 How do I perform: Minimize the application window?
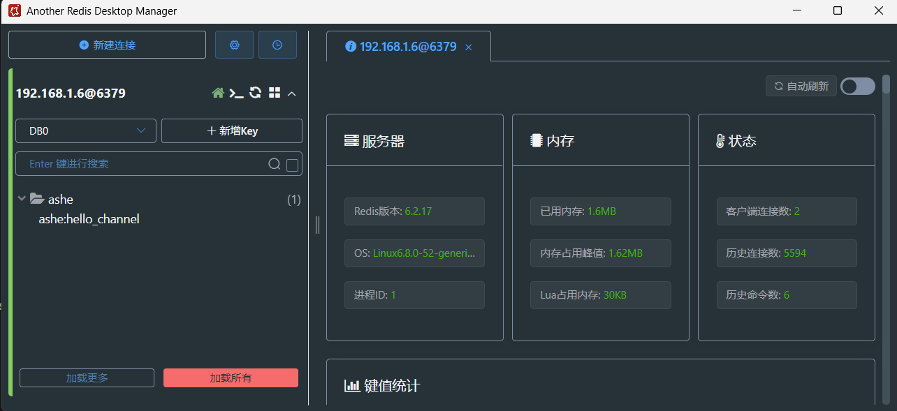coord(796,10)
